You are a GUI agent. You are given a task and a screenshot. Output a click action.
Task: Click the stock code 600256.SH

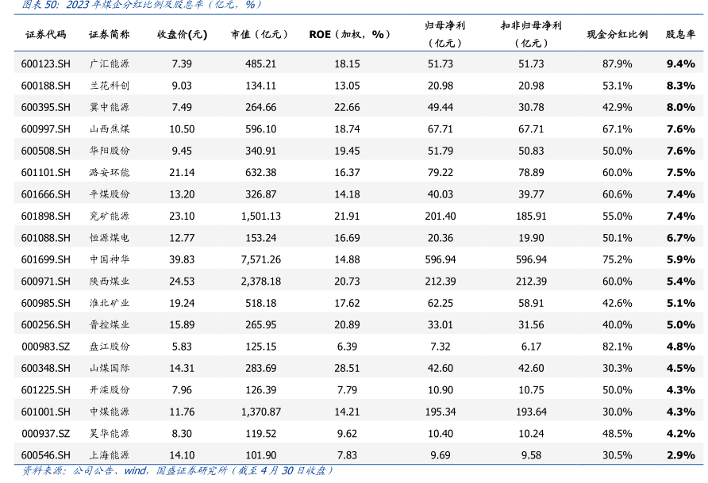click(45, 324)
